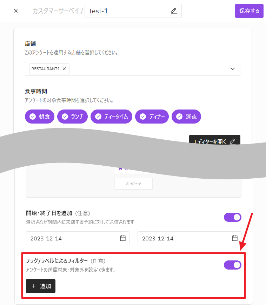This screenshot has width=266, height=305.
Task: Click the カスタマーサーベイ breadcrumb
Action: (55, 11)
